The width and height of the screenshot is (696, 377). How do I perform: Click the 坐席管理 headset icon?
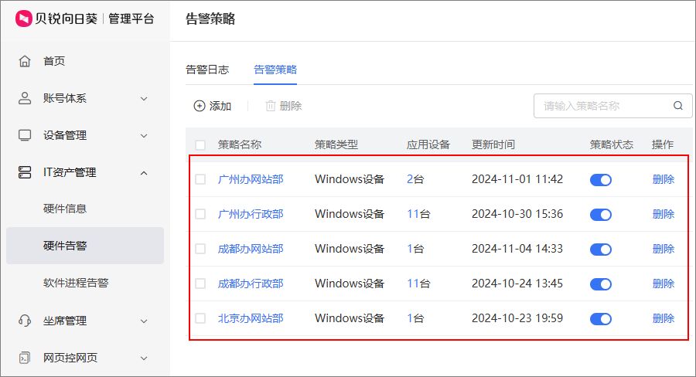[x=25, y=321]
